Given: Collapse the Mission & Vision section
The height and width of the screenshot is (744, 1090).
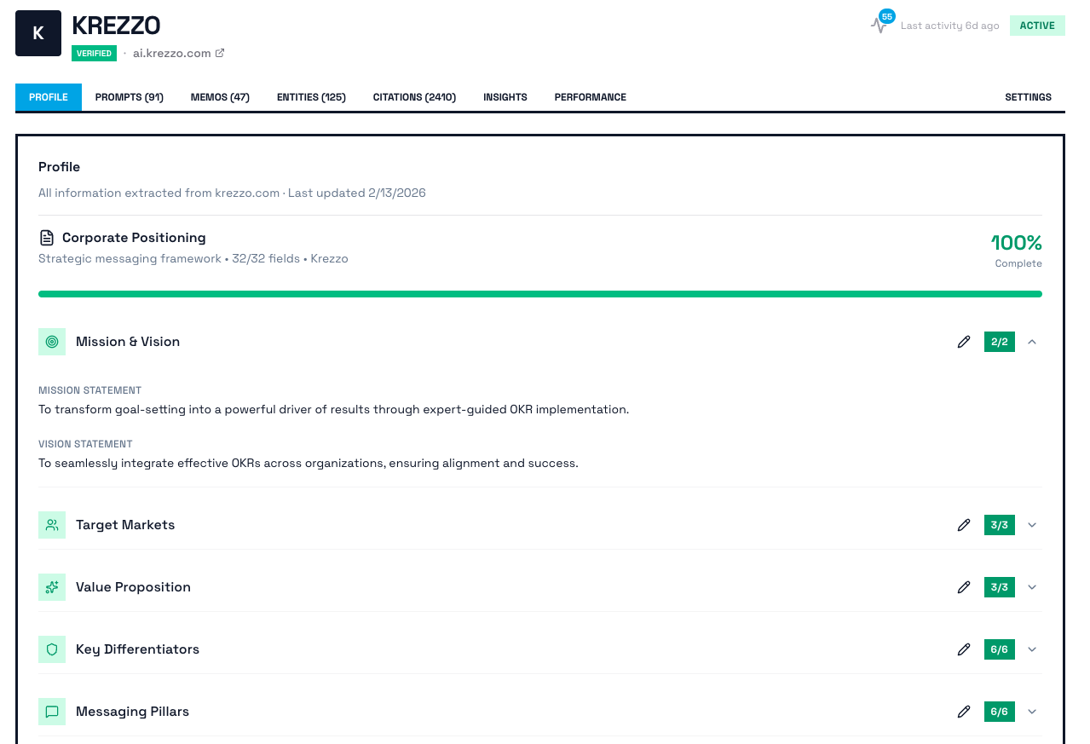Looking at the screenshot, I should point(1032,341).
